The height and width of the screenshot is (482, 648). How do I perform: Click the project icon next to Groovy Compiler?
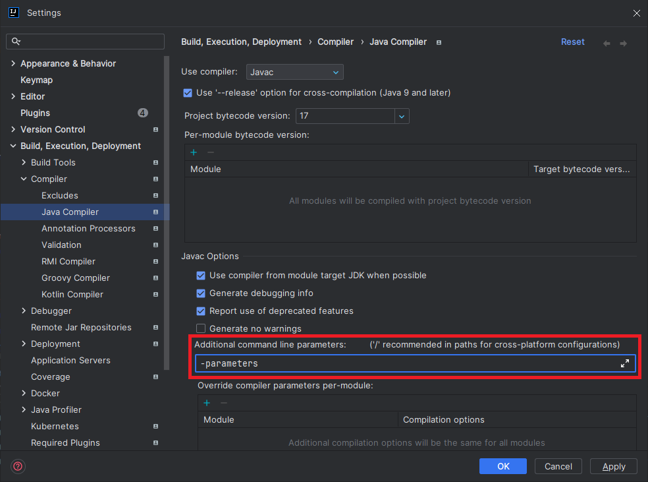point(156,278)
